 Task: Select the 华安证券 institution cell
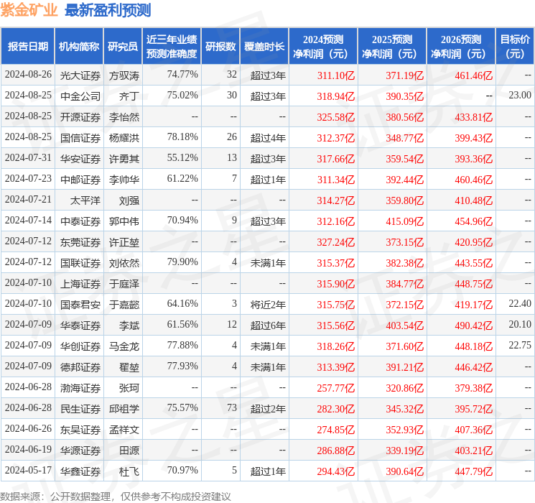tap(80, 159)
